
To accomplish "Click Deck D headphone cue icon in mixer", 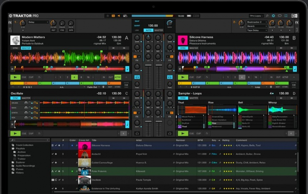I will click(170, 134).
